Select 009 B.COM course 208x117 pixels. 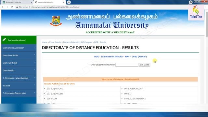(x=52, y=99)
